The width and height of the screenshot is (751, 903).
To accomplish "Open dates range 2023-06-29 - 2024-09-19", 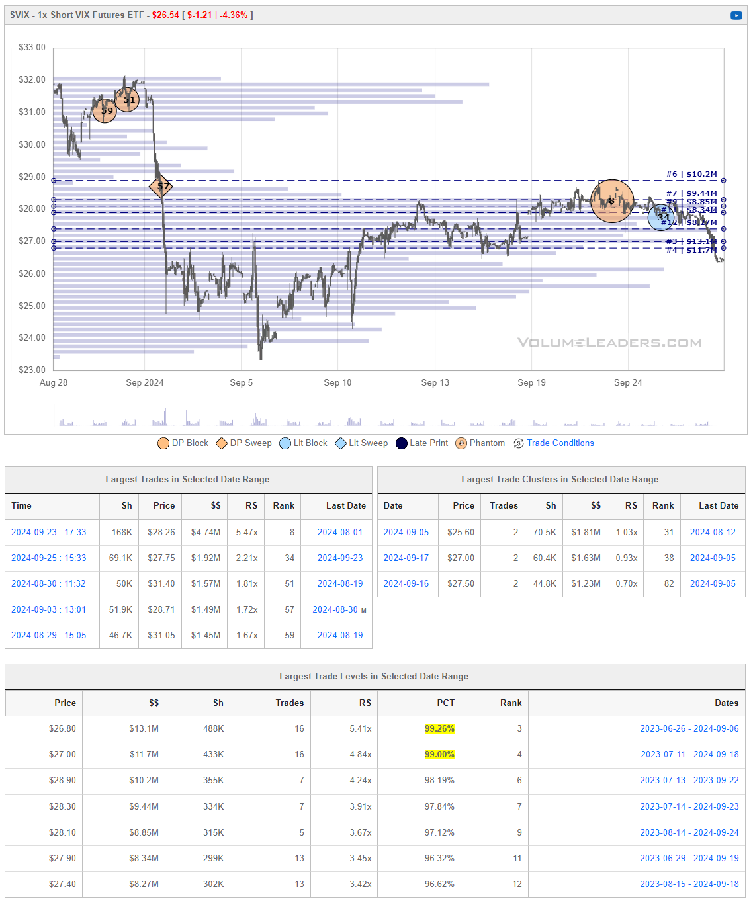I will coord(689,858).
